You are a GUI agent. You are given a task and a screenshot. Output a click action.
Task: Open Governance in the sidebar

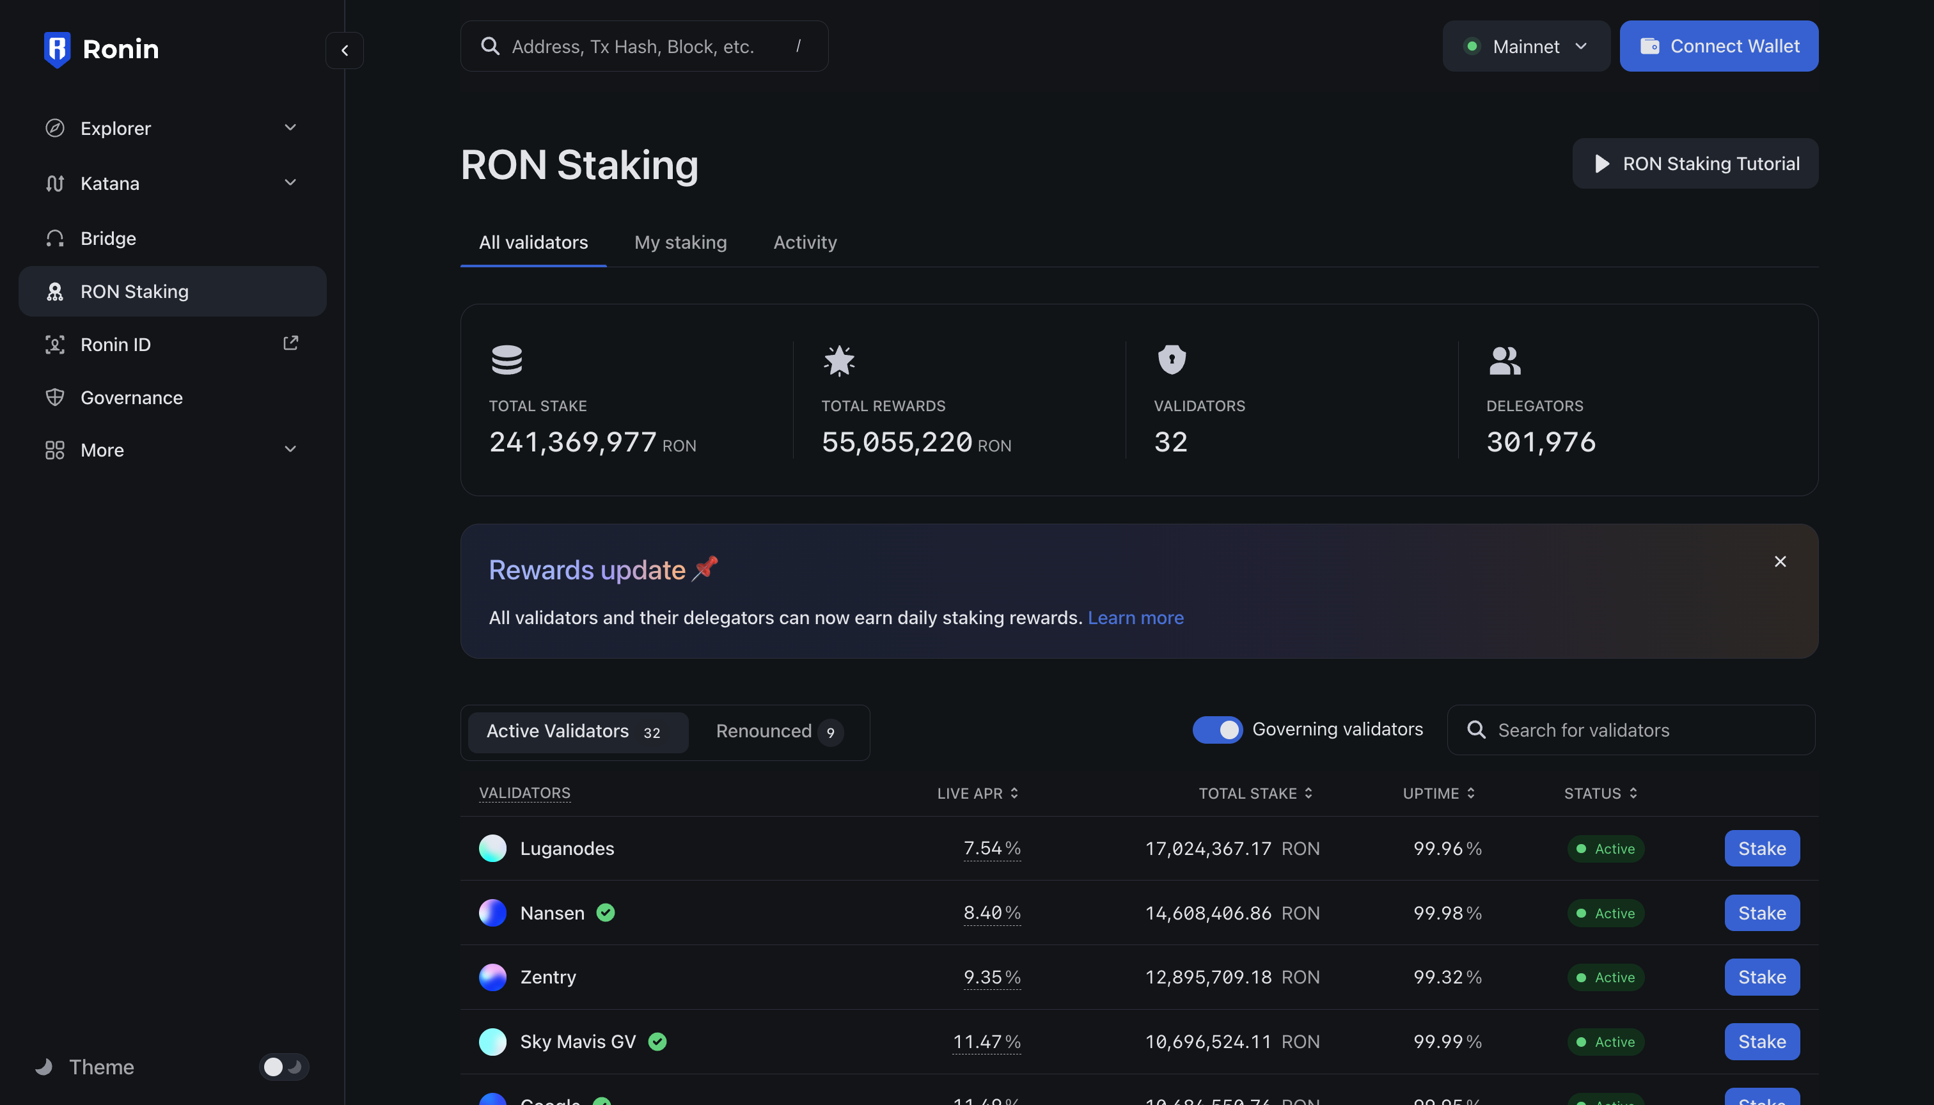(172, 397)
